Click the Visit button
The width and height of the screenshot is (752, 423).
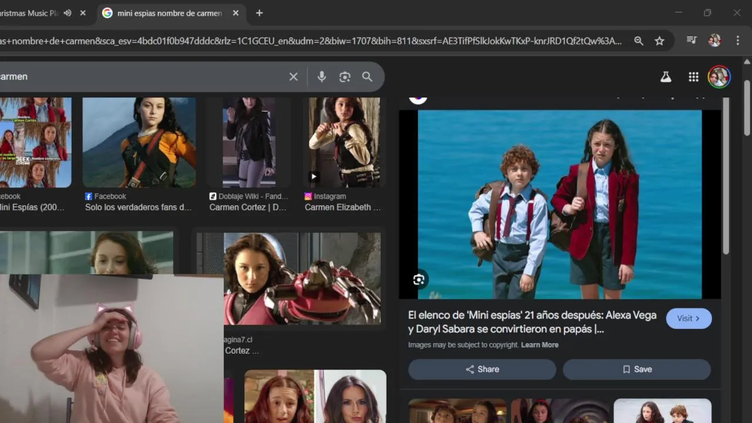pos(689,318)
